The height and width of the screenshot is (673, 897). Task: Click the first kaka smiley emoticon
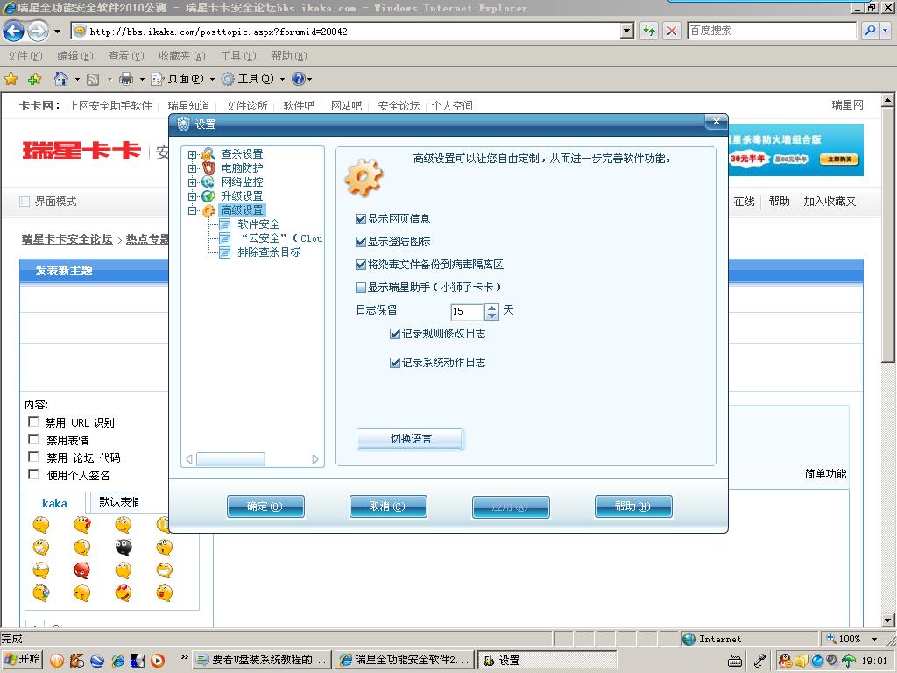click(41, 524)
